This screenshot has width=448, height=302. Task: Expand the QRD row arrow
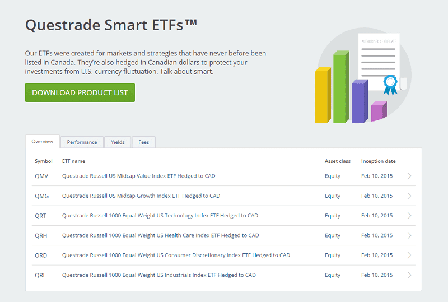pos(409,255)
